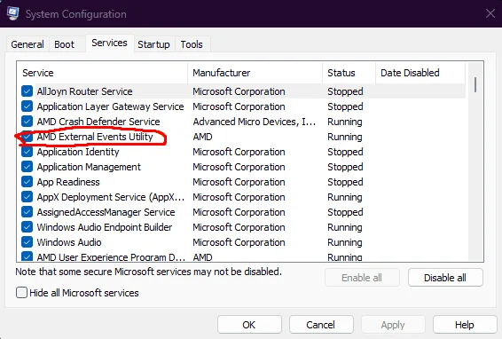502x339 pixels.
Task: Uncheck AMD External Events Utility checkbox
Action: [27, 137]
